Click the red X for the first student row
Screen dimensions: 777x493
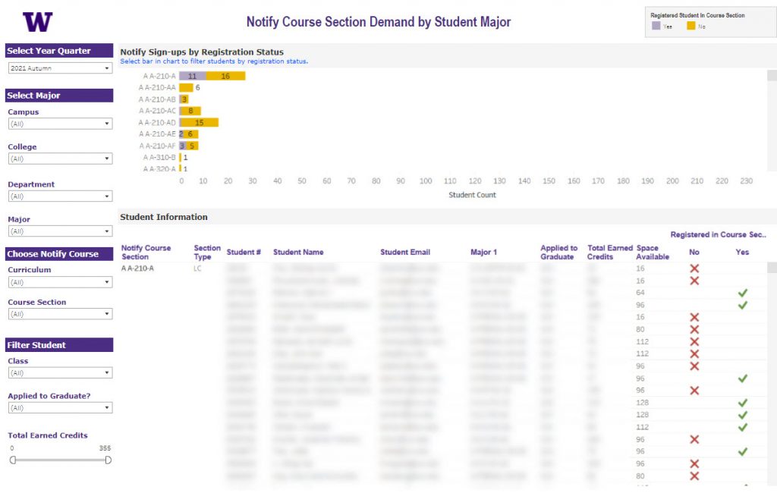point(694,268)
